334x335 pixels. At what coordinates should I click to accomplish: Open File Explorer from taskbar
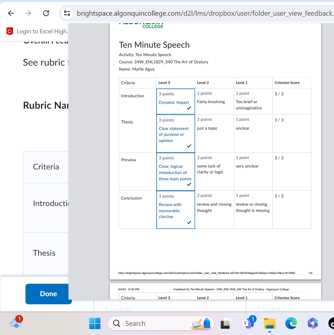pos(269,324)
